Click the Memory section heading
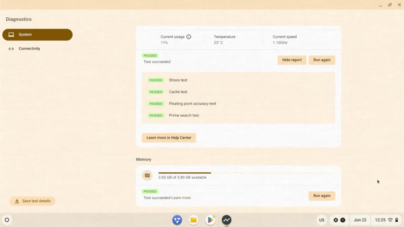 click(x=144, y=160)
